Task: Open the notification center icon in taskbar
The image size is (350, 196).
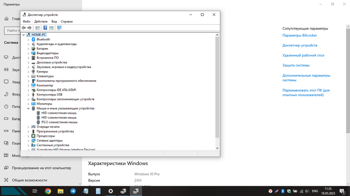Action: tap(344, 191)
